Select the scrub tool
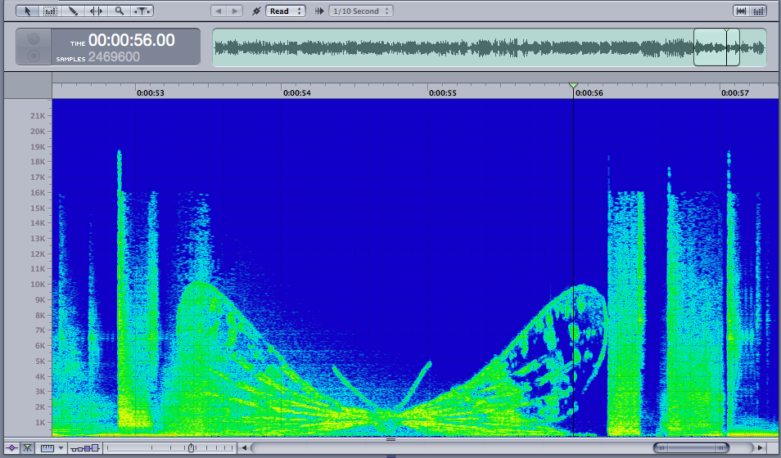This screenshot has height=458, width=781. pyautogui.click(x=142, y=11)
